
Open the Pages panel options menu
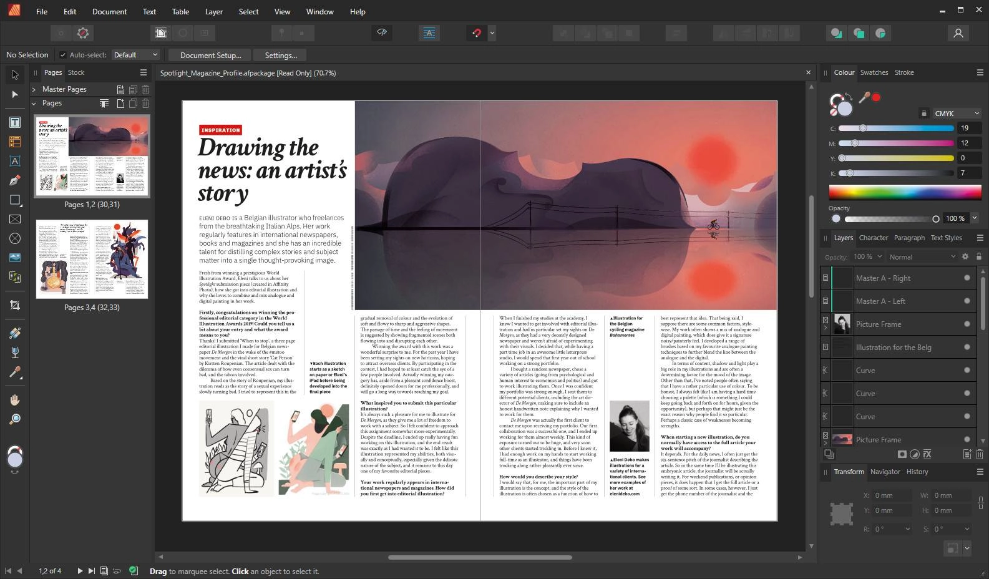[x=144, y=72]
